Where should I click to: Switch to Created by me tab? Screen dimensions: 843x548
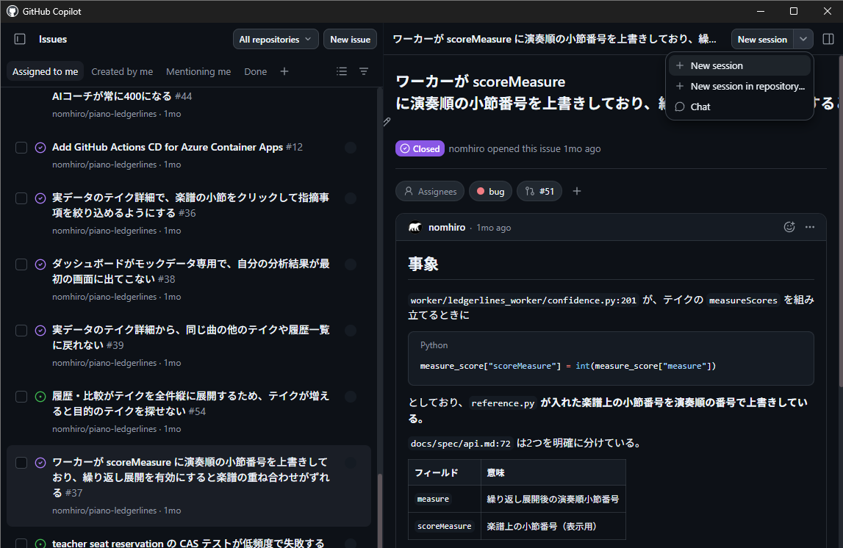pos(122,71)
